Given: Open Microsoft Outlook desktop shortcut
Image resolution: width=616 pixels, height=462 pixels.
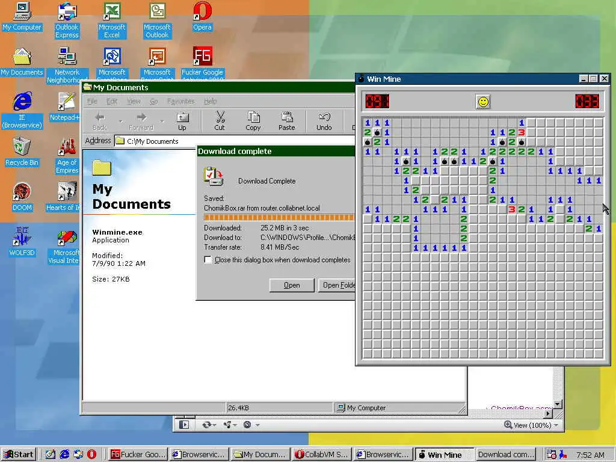Looking at the screenshot, I should (x=157, y=20).
